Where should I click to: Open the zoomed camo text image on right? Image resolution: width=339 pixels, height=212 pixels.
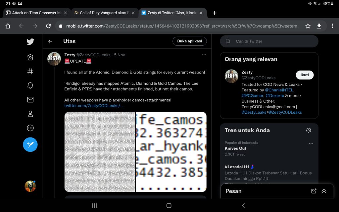[171, 152]
